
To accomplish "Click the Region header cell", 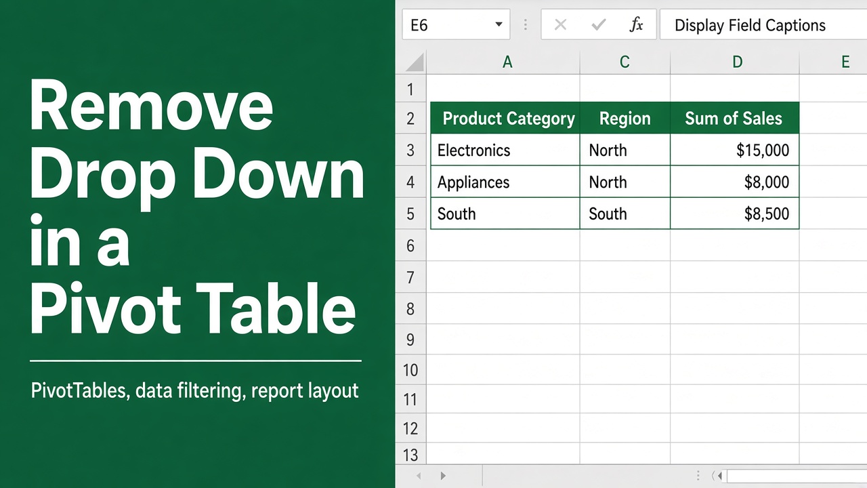I will click(625, 119).
